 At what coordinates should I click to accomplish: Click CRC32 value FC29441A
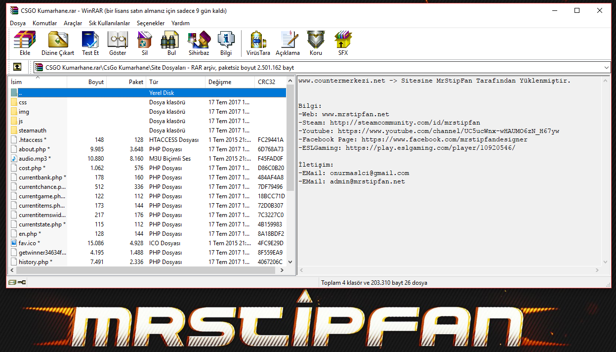tap(271, 140)
